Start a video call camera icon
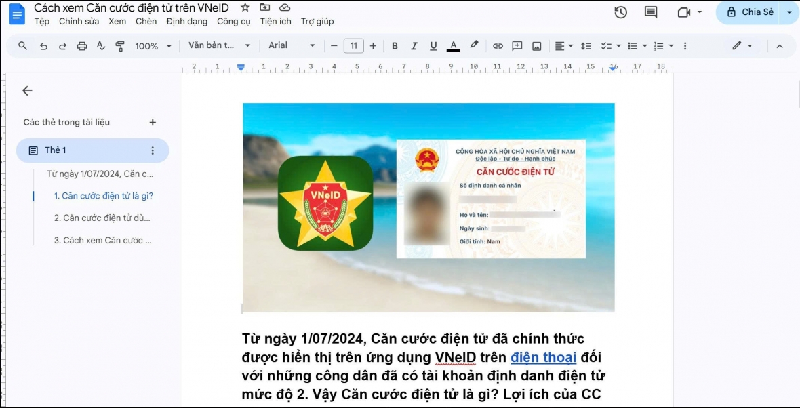Image resolution: width=800 pixels, height=408 pixels. [x=683, y=12]
